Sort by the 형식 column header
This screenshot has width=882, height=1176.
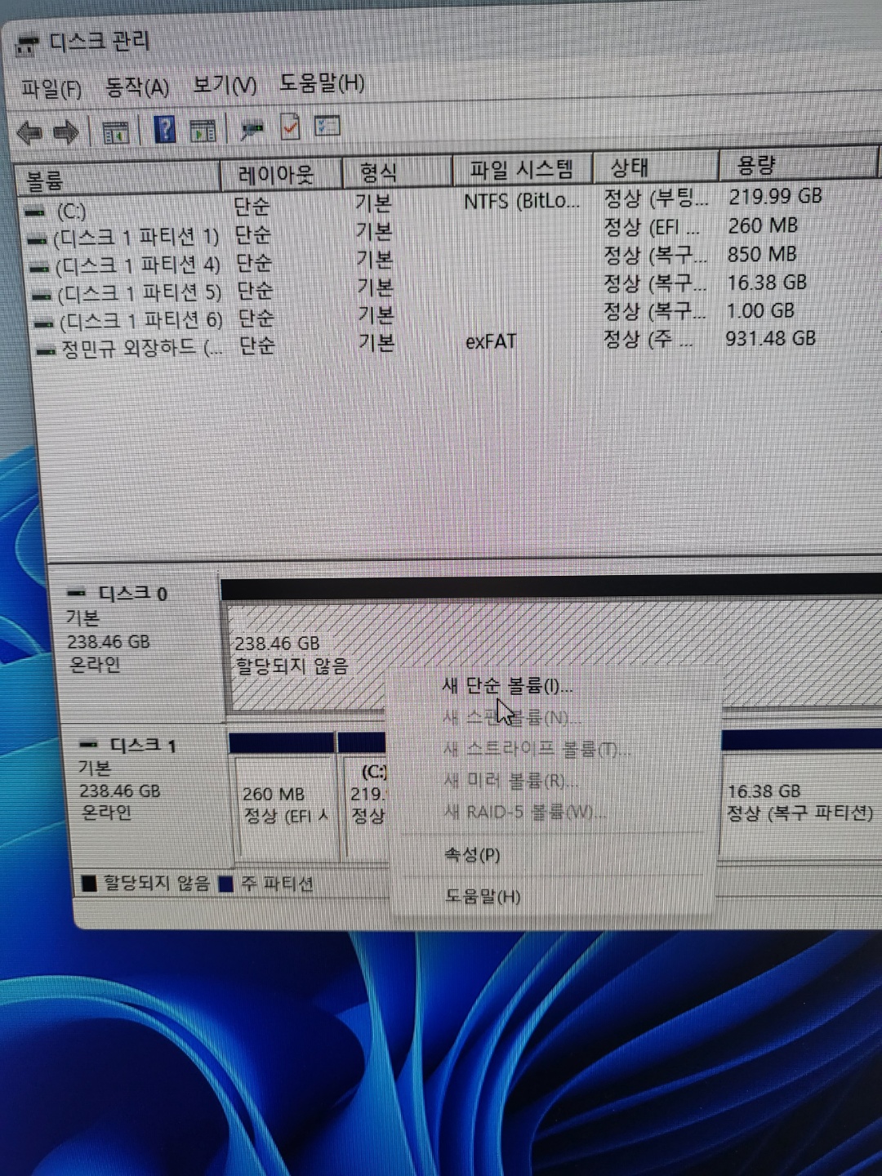coord(396,171)
